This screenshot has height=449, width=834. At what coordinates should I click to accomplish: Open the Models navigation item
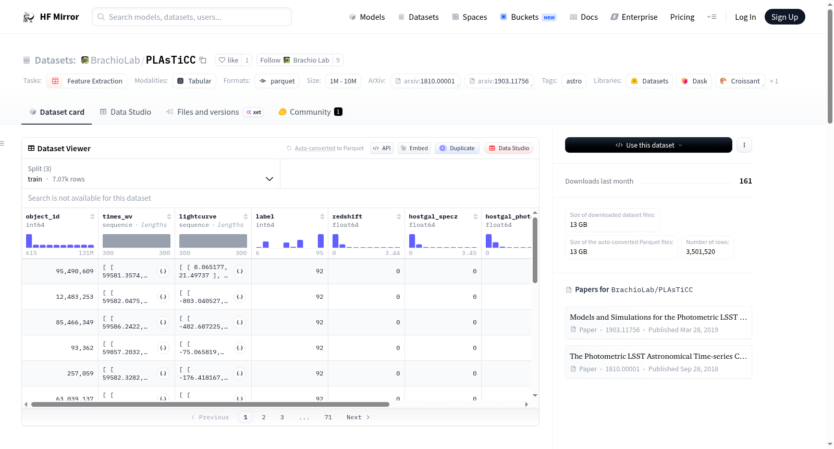click(x=367, y=17)
